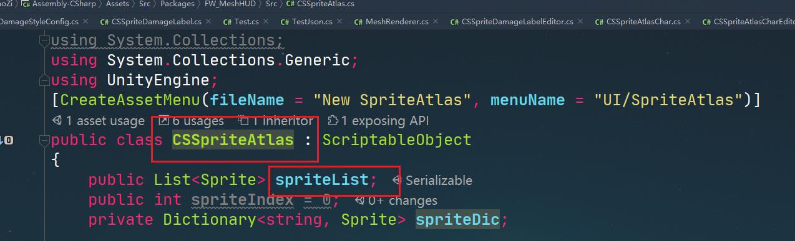Click the fold end marker at 'using UnityEngine'

point(44,80)
